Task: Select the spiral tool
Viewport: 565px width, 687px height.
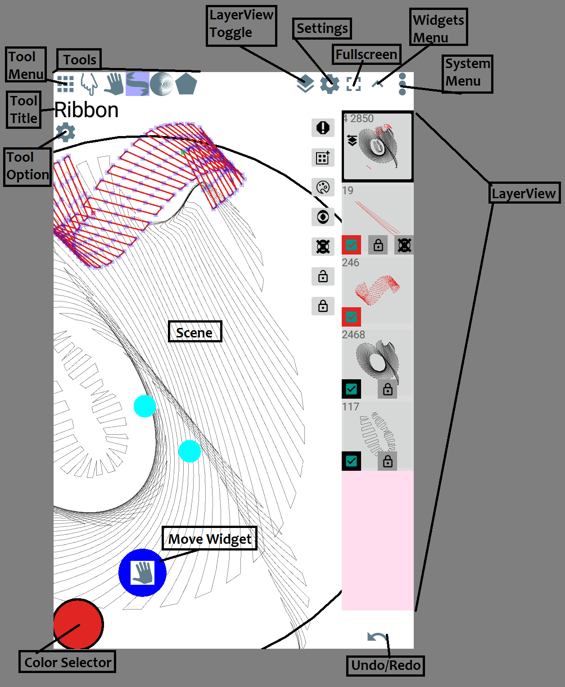Action: 162,84
